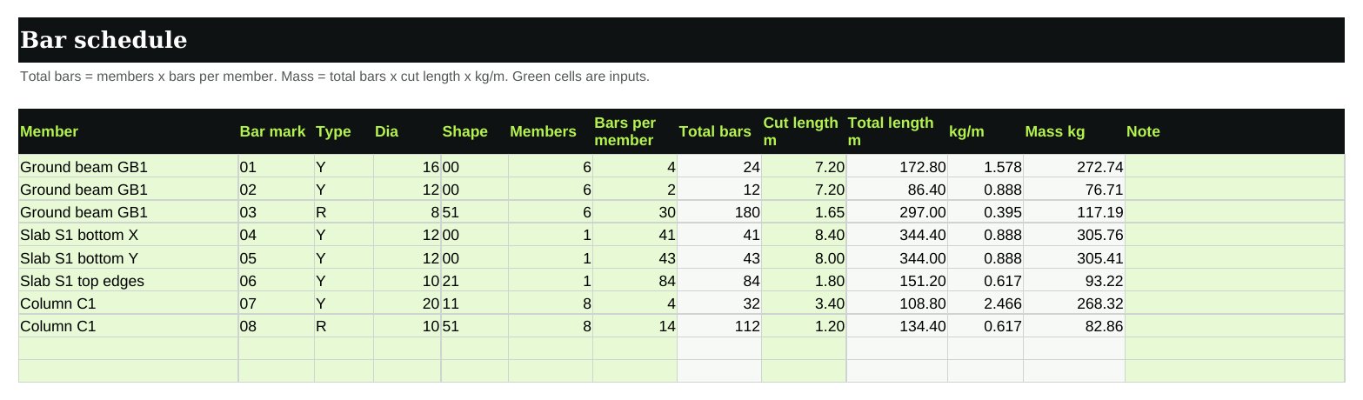Image resolution: width=1363 pixels, height=400 pixels.
Task: Select the 'Note' column header
Action: tap(1234, 132)
